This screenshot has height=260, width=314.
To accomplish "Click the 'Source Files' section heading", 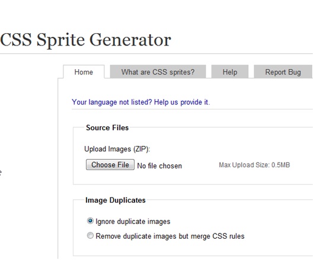I will [107, 128].
